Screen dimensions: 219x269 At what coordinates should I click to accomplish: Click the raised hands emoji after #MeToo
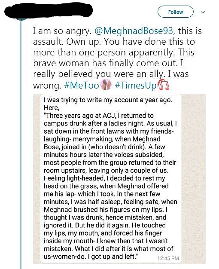coord(106,85)
